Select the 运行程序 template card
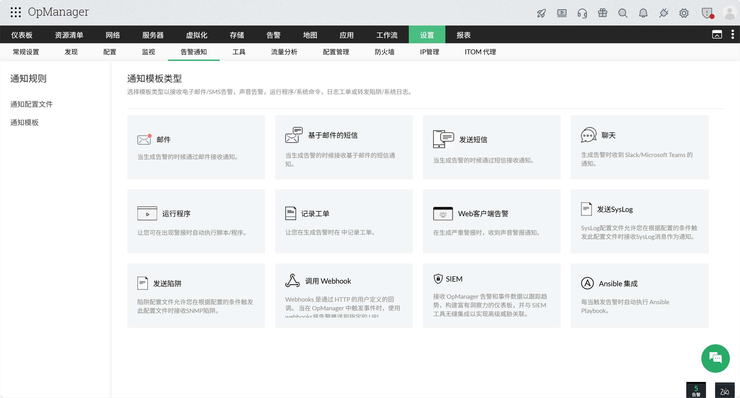The image size is (740, 398). pos(196,221)
